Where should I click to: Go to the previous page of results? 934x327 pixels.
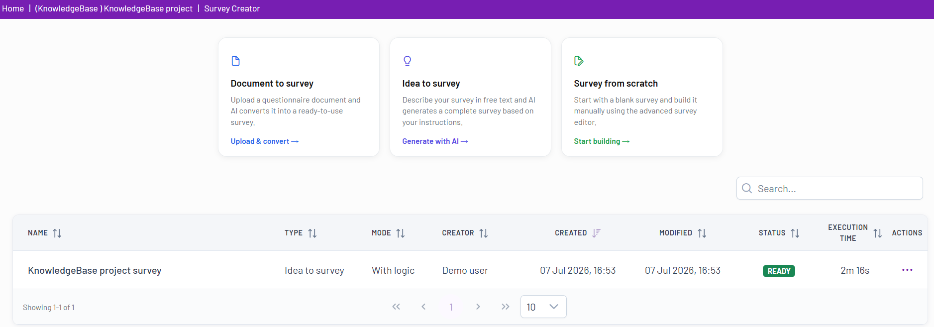tap(423, 307)
